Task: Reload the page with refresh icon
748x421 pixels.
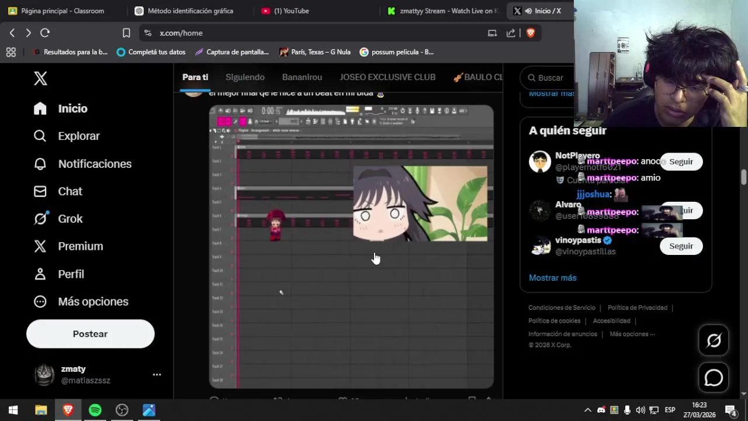Action: pos(45,33)
